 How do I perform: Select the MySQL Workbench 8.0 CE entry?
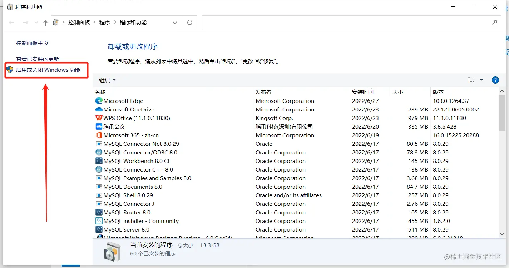click(137, 161)
